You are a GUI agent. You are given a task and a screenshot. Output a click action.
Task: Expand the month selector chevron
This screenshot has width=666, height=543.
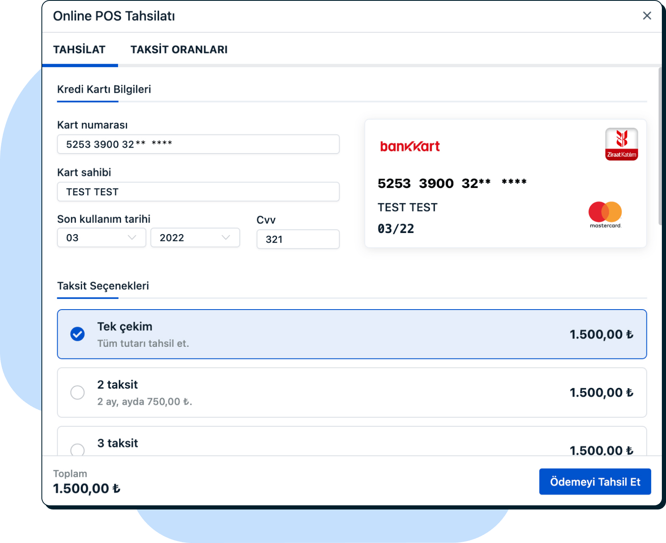pos(132,238)
